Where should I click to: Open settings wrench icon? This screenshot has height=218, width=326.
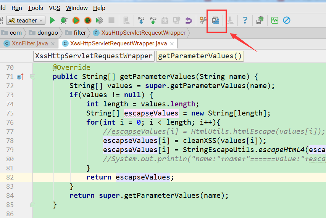click(x=203, y=20)
